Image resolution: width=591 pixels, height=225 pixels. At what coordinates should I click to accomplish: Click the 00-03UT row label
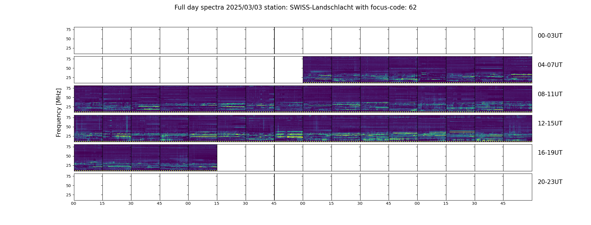550,36
